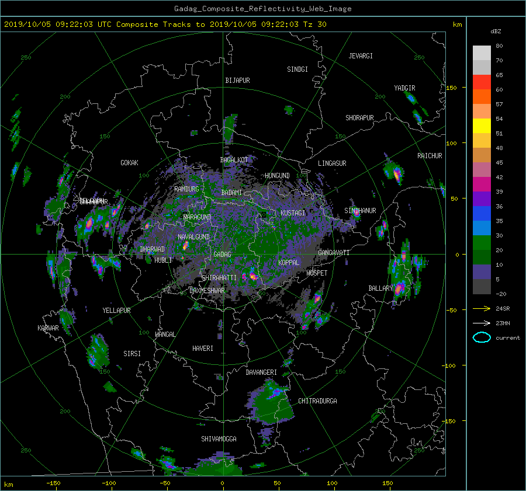Click the HUBLI city label

(163, 260)
